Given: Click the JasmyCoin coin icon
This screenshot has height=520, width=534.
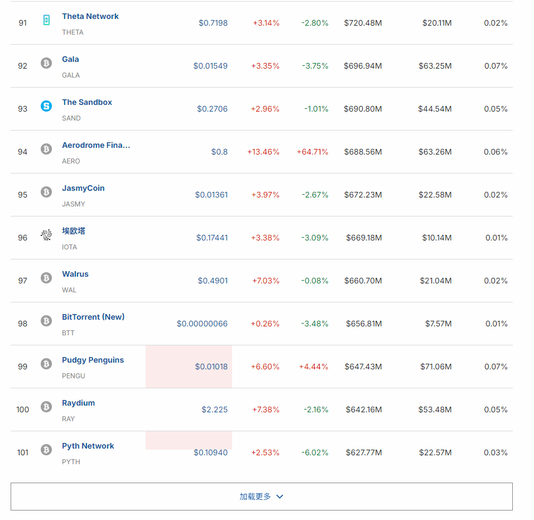Looking at the screenshot, I should coord(46,192).
